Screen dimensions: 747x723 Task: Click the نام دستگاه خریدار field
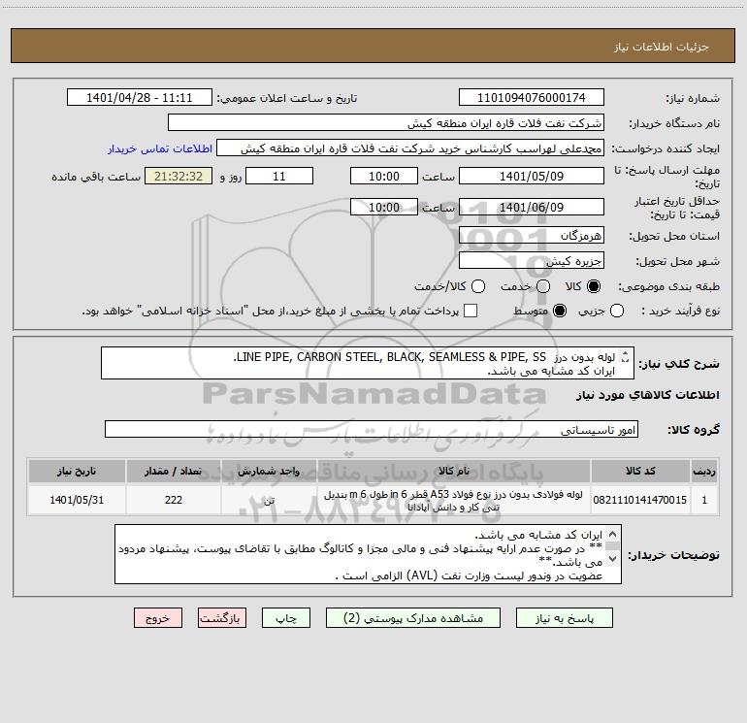[386, 123]
